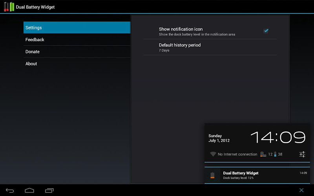Click the Dual Battery Widget title text

click(x=35, y=7)
